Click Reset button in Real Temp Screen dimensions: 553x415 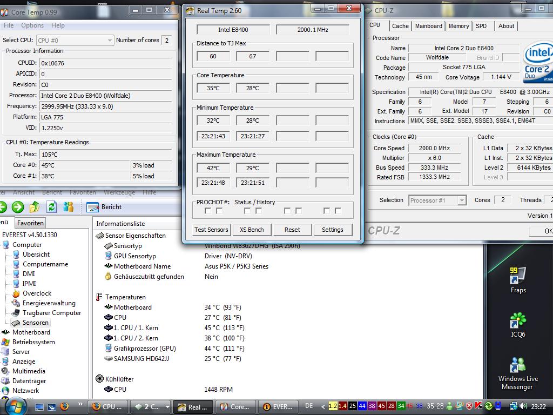[x=292, y=230]
